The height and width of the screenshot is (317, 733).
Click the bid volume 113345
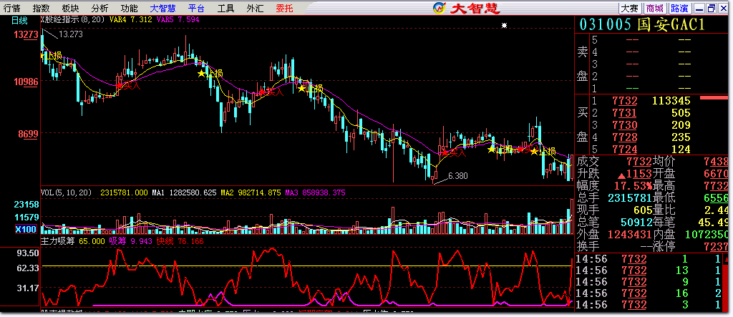pos(671,100)
